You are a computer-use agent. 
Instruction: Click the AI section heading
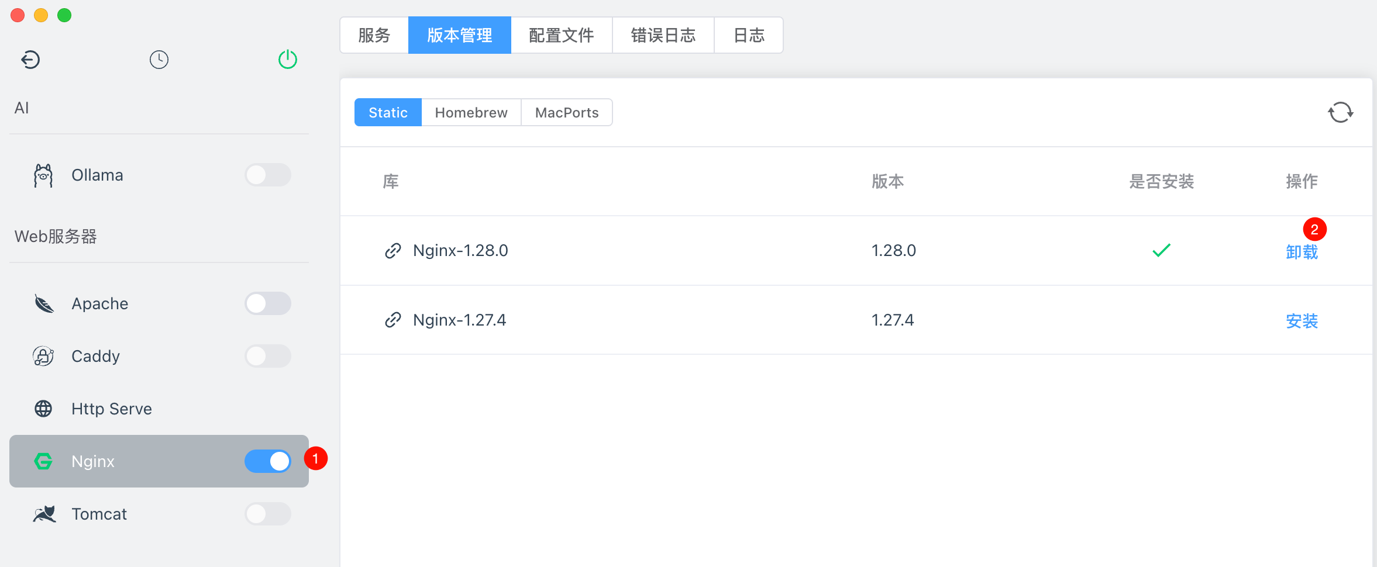click(x=22, y=108)
